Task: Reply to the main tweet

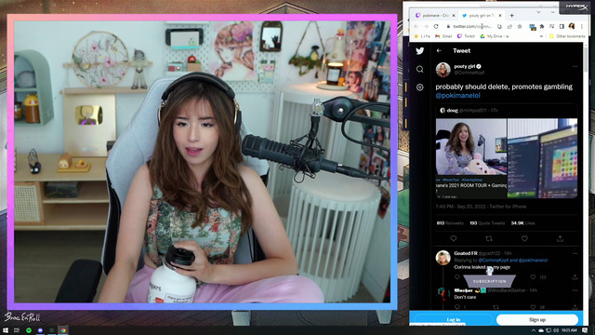Action: point(453,238)
